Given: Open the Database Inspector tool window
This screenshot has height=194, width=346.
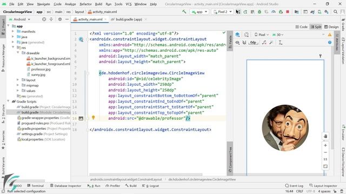Looking at the screenshot, I should [65, 186].
